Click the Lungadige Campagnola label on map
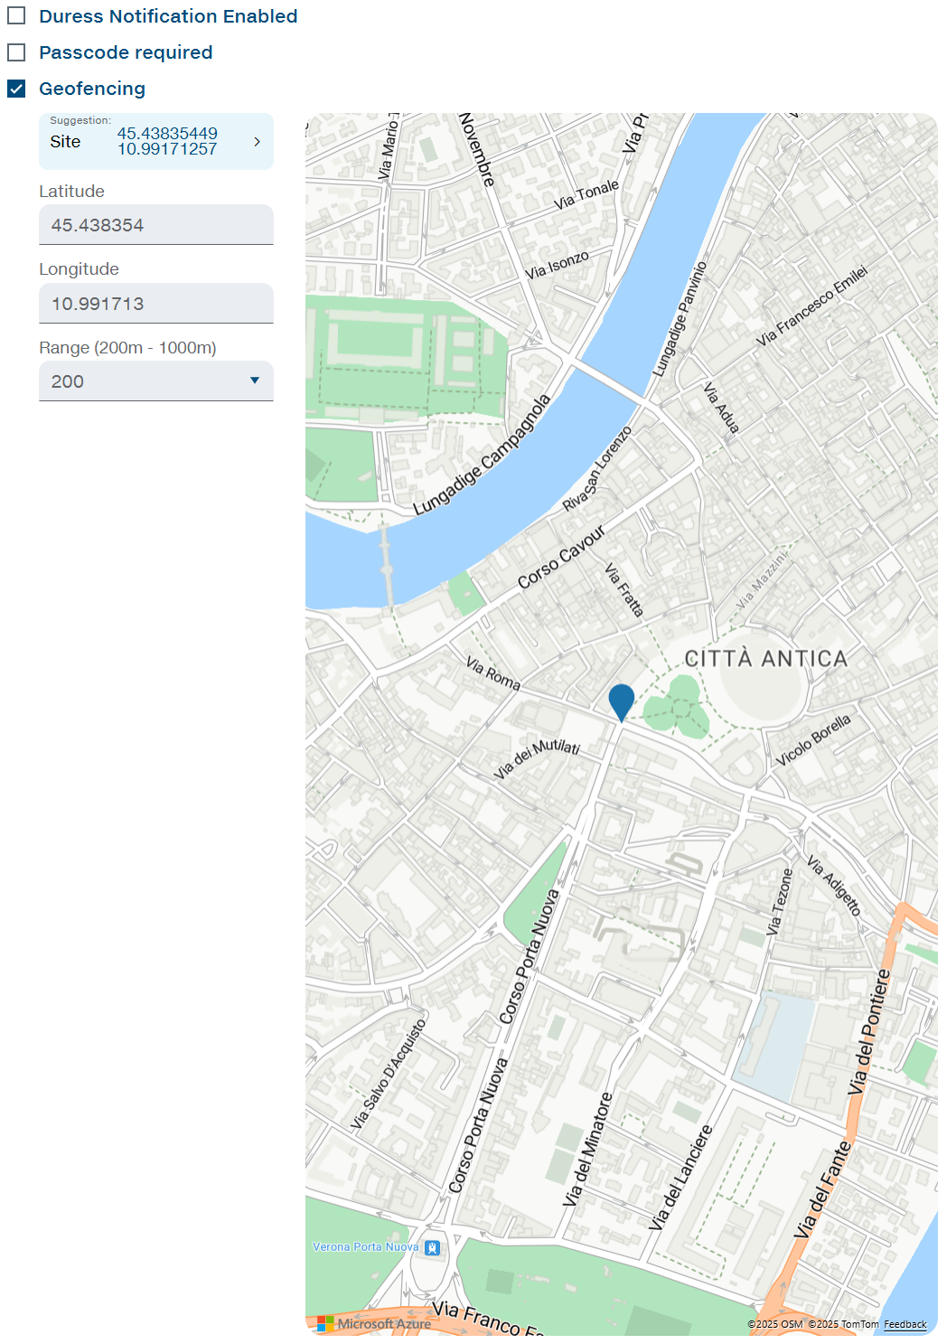 (482, 456)
